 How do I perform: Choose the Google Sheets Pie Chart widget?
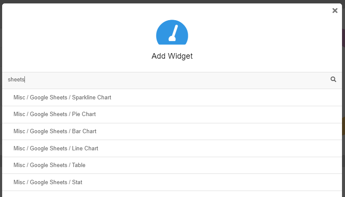click(x=172, y=114)
